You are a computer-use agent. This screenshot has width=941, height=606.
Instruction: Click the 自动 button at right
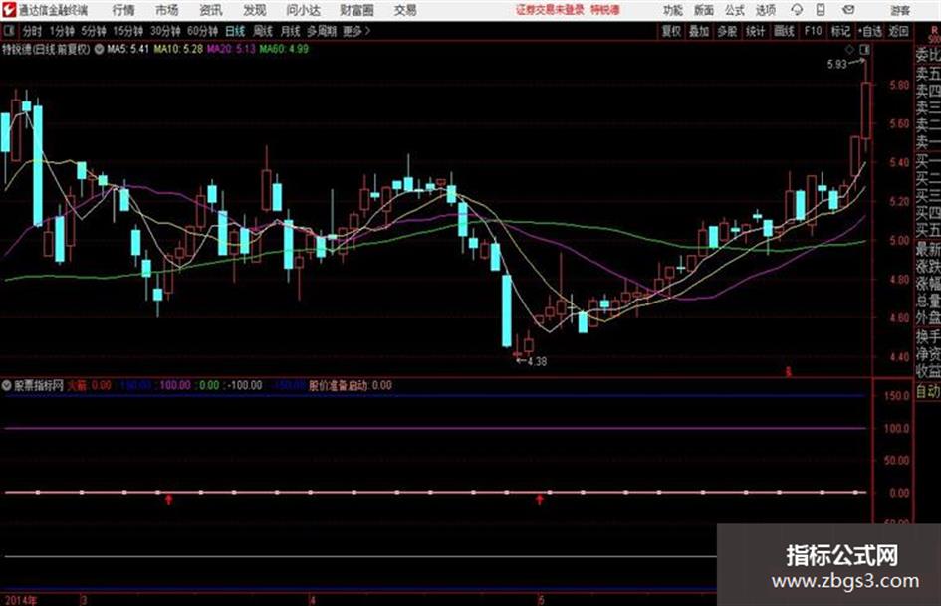(x=928, y=391)
